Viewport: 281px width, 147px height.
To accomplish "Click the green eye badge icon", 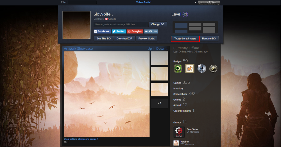I will point(178,69).
